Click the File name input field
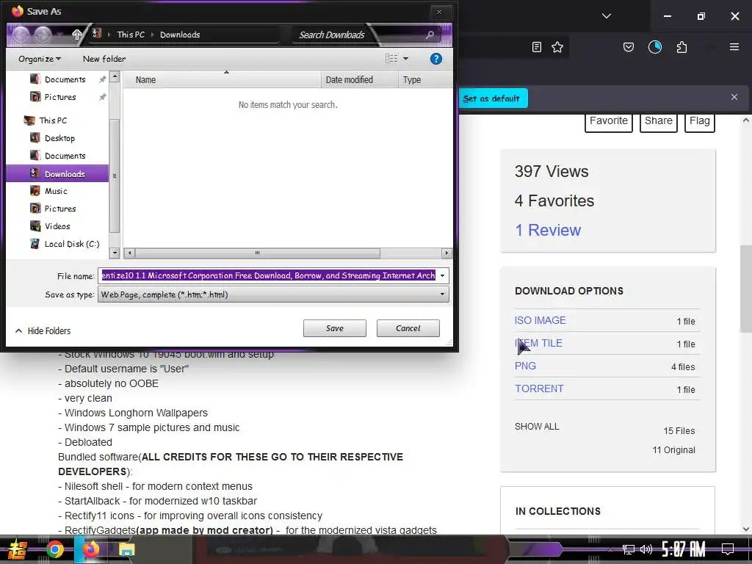752x564 pixels. (268, 276)
